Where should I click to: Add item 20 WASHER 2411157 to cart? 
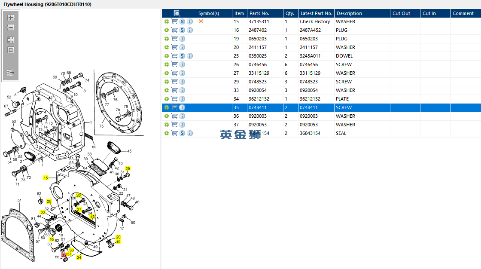click(174, 47)
